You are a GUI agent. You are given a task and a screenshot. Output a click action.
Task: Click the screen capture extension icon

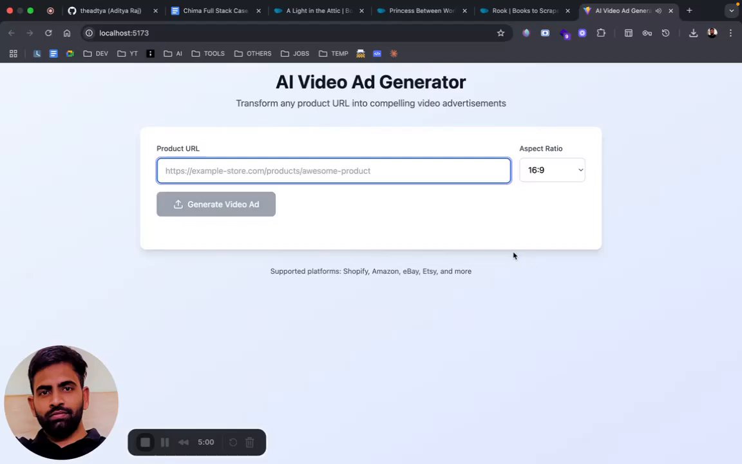[x=545, y=33]
